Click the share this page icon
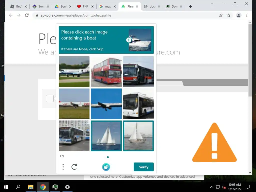Image resolution: width=256 pixels, height=192 pixels. (x=220, y=15)
